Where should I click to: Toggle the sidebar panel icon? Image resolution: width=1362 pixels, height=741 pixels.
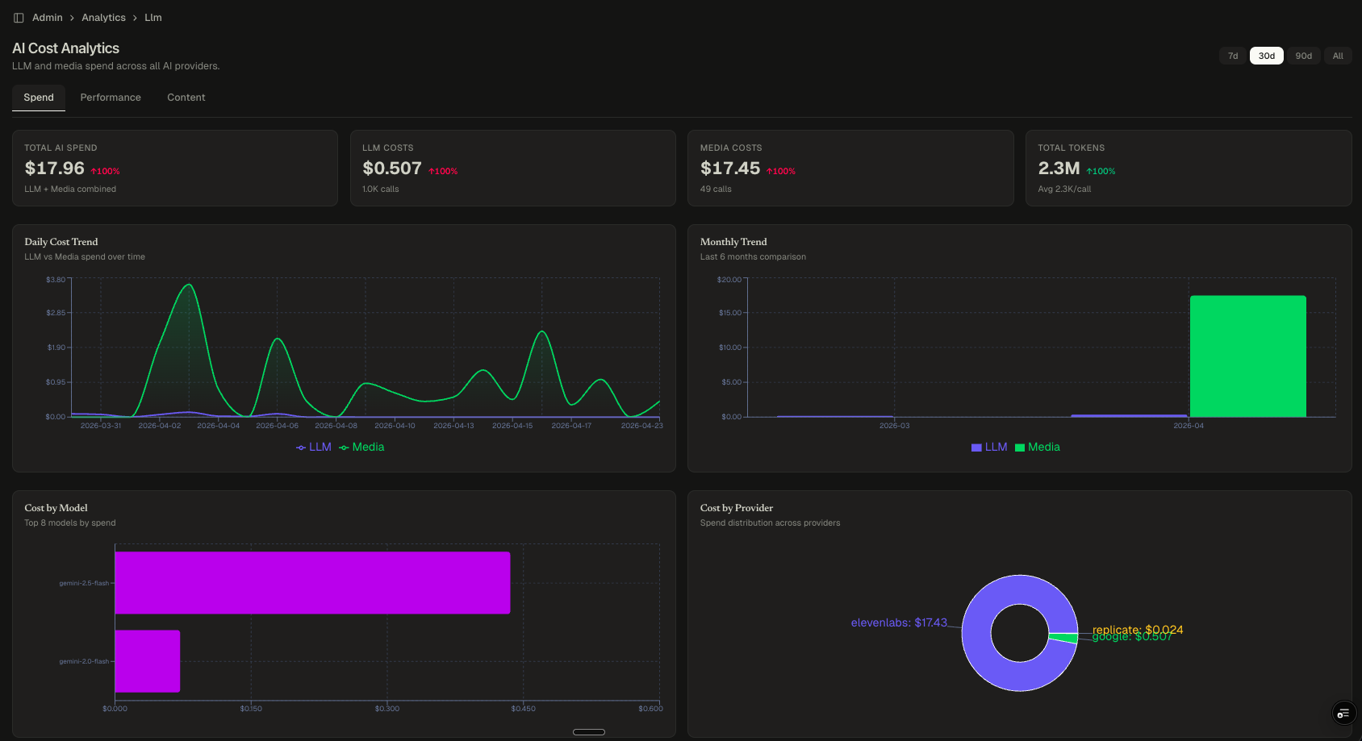tap(19, 18)
